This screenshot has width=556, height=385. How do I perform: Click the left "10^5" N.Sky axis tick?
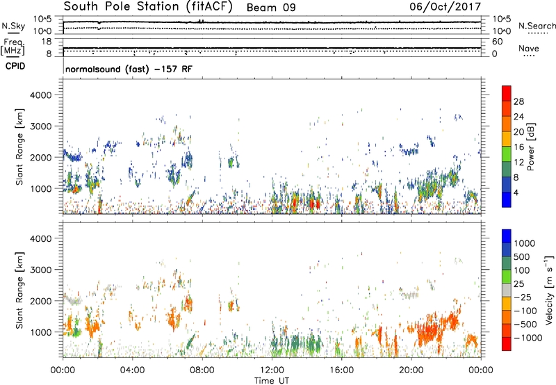pyautogui.click(x=42, y=19)
